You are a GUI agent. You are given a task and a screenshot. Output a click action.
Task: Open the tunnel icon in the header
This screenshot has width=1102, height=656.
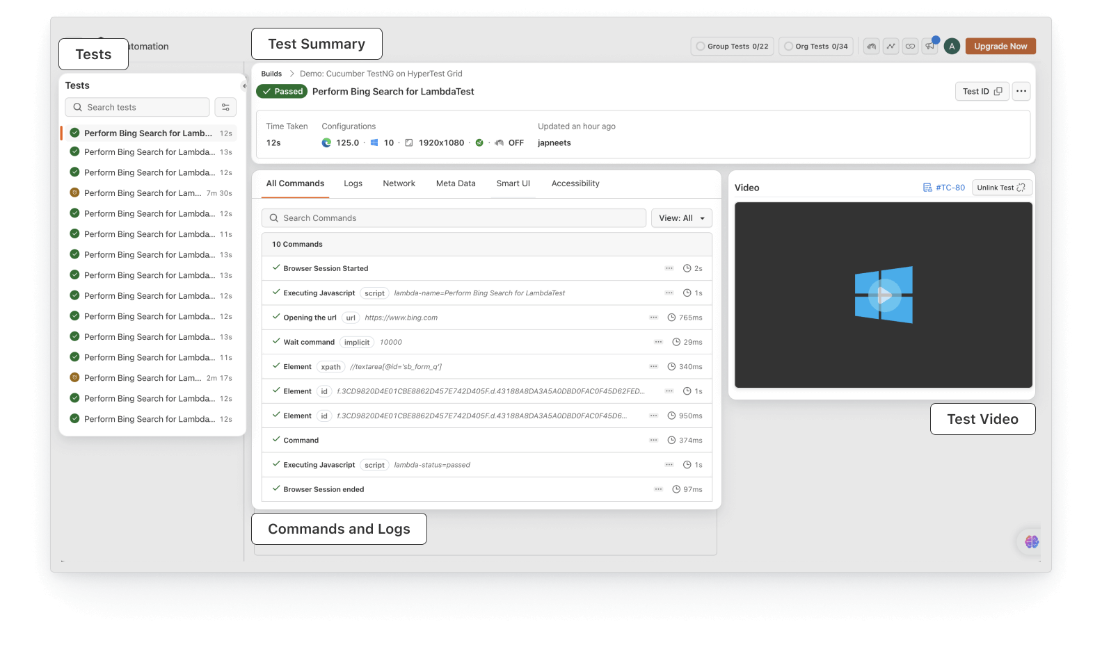pyautogui.click(x=871, y=47)
